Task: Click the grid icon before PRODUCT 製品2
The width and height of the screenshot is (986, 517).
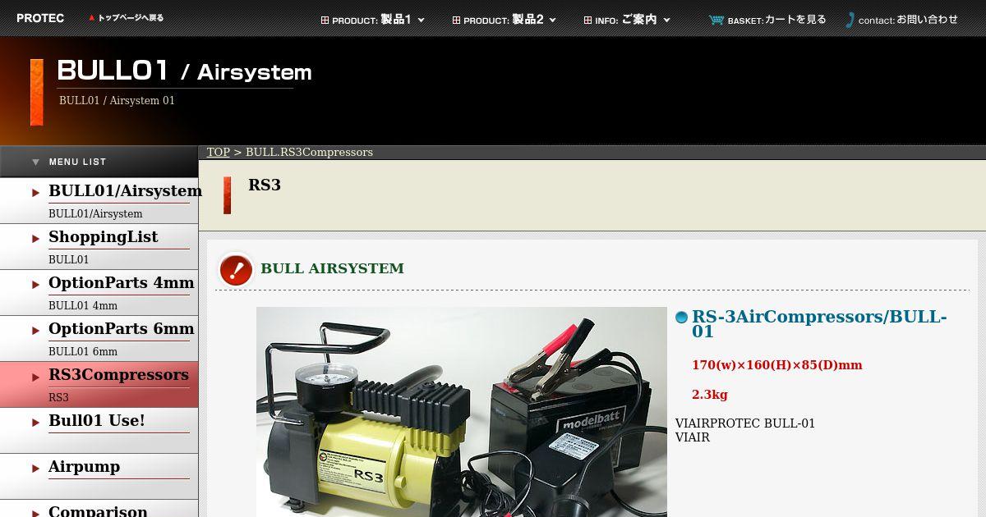Action: pyautogui.click(x=456, y=21)
